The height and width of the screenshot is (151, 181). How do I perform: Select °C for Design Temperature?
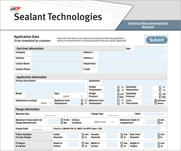118,87
